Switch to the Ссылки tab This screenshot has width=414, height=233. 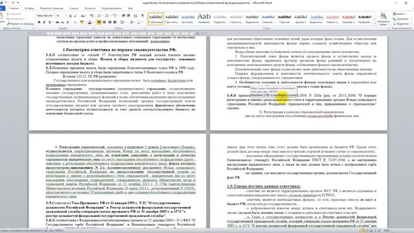click(x=74, y=8)
